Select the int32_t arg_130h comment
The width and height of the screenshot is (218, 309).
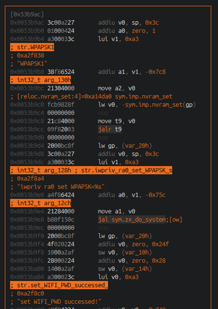coord(41,80)
